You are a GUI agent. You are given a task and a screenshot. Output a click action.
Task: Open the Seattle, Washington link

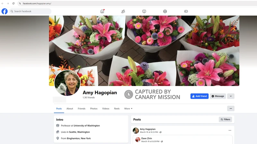(79, 132)
